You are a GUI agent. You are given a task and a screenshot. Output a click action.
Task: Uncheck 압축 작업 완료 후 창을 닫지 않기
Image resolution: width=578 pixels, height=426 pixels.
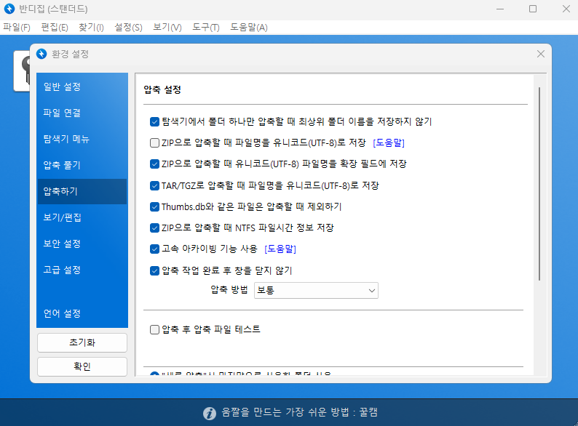154,271
